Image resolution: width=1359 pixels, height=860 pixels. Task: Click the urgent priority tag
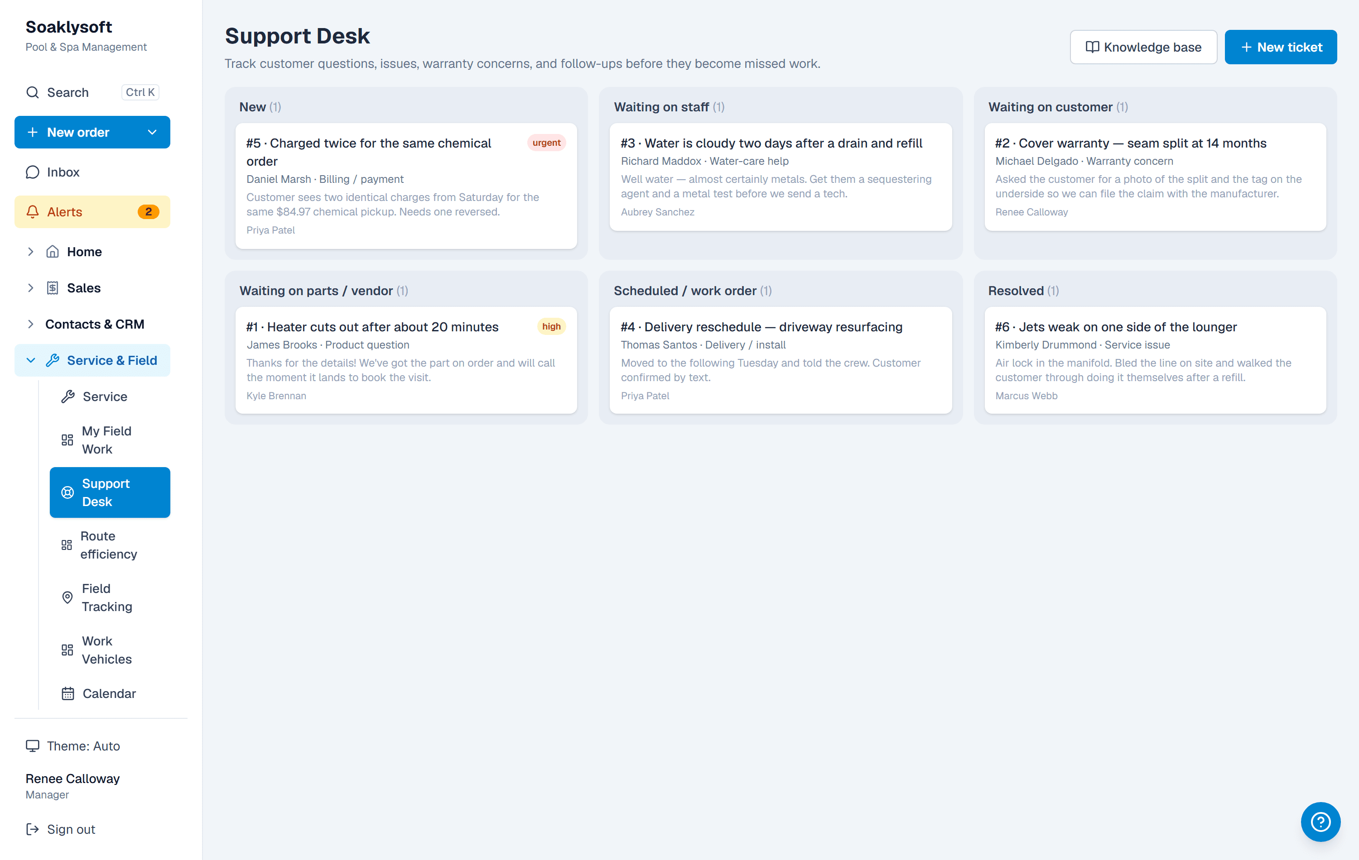tap(546, 143)
